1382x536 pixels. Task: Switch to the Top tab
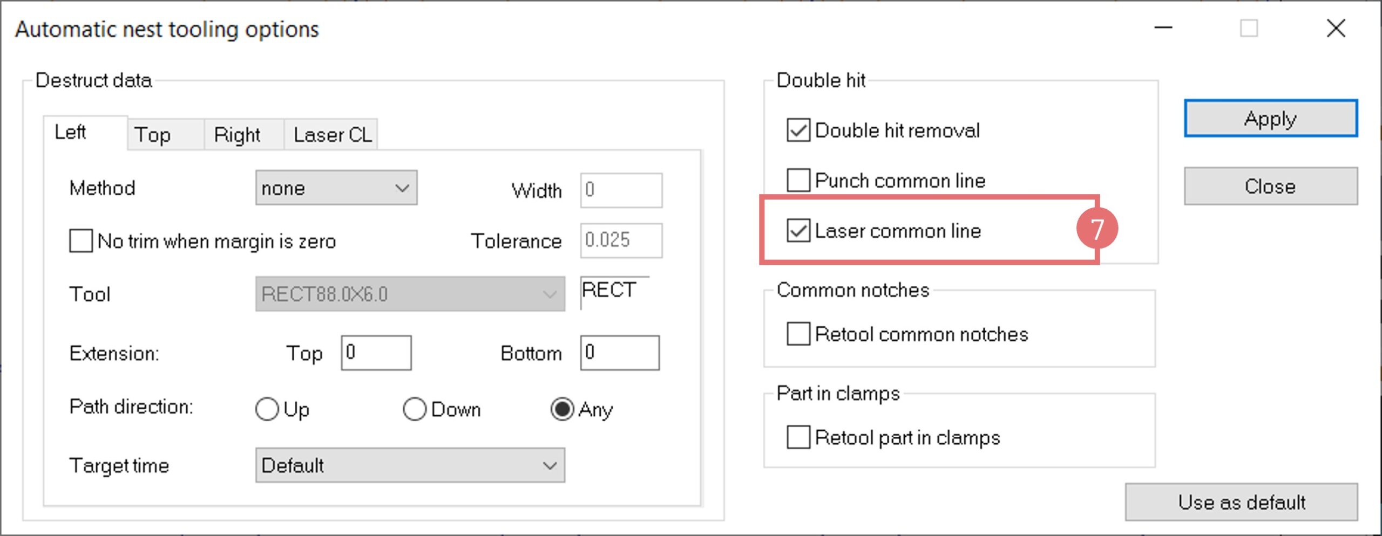tap(153, 134)
